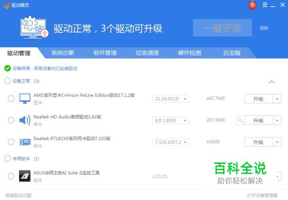Image resolution: width=288 pixels, height=200 pixels.
Task: Open version dropdown 6.0.1.8036
Action: 171,121
